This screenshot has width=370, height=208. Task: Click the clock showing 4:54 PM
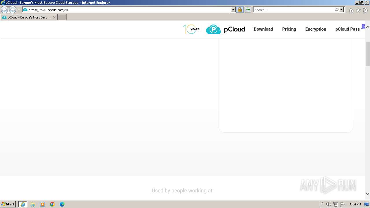[x=355, y=204]
